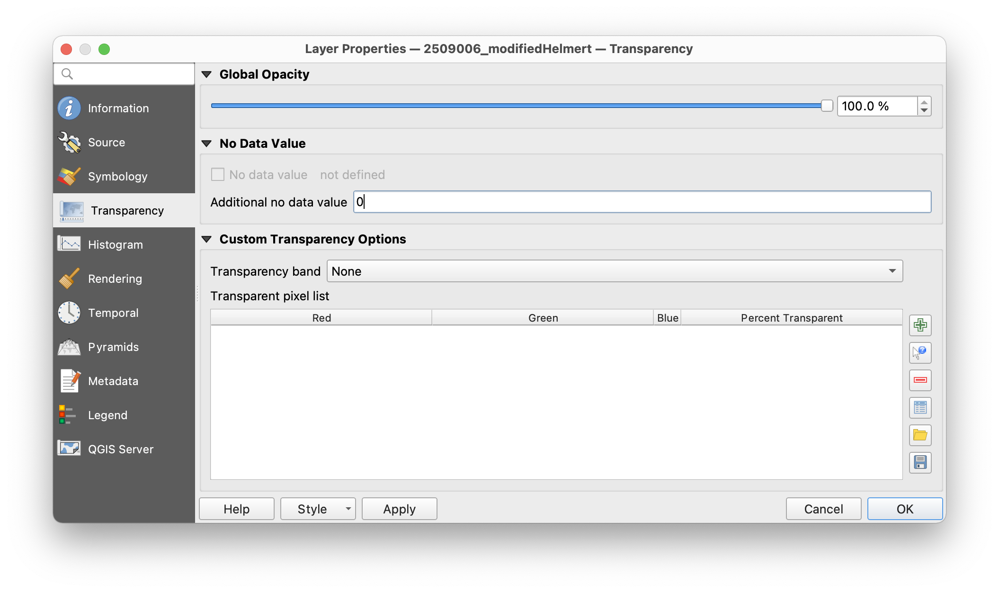Click the Apply button
Screen dimensions: 999x593
click(x=399, y=509)
